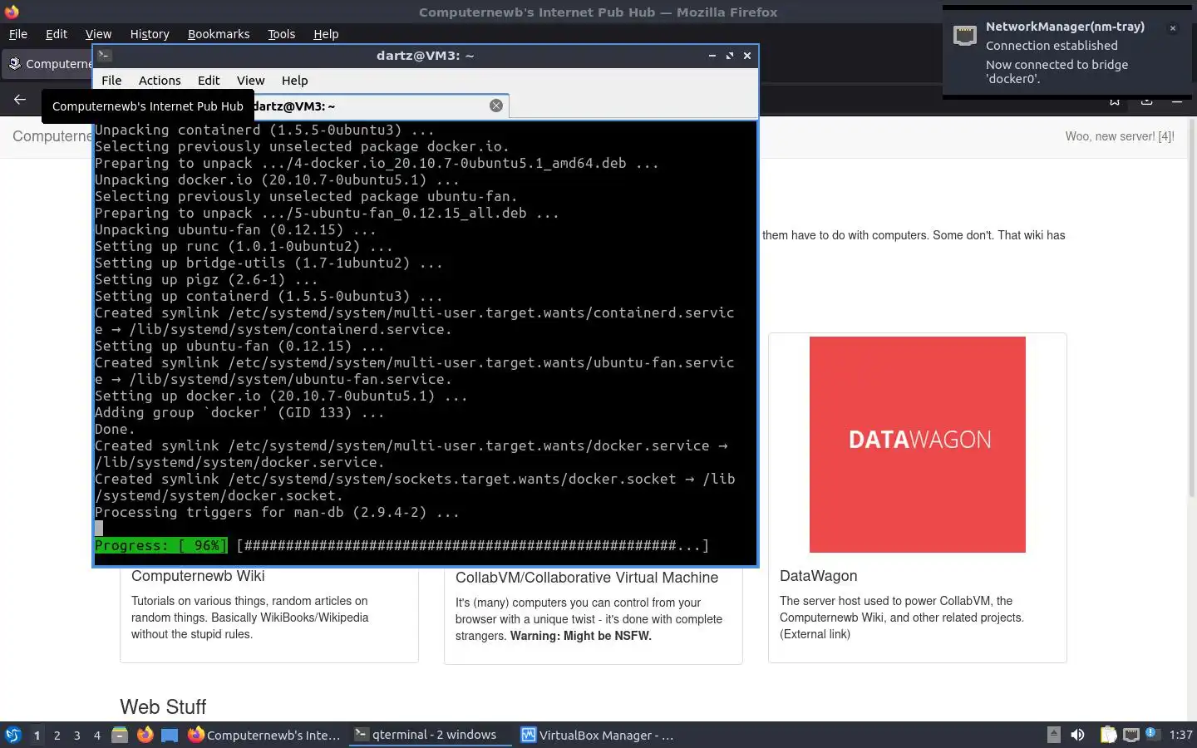Select the Computernewb Firefox tab
1197x748 pixels.
click(48, 64)
